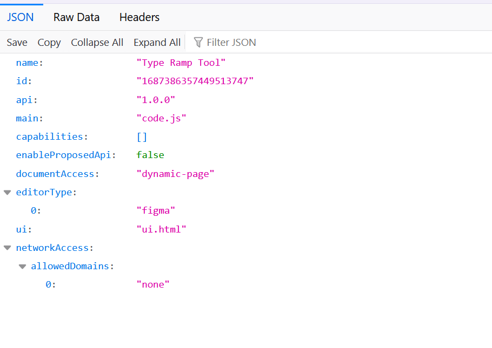Screen dimensions: 492x348
Task: Select the "none" value
Action: click(x=153, y=284)
